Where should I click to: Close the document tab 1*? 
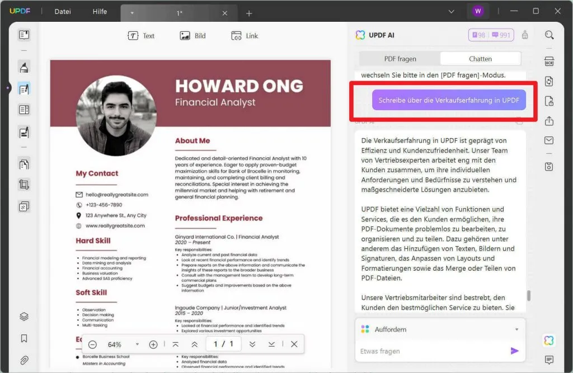225,13
